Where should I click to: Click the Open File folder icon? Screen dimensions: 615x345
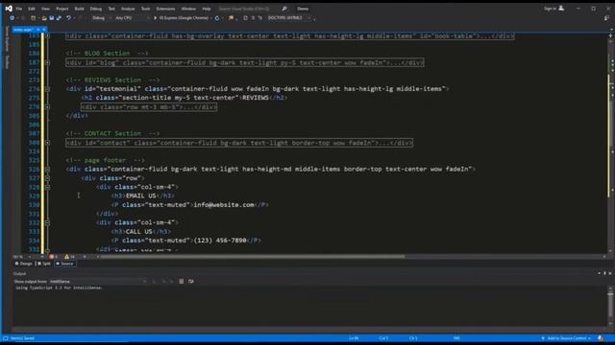(44, 18)
